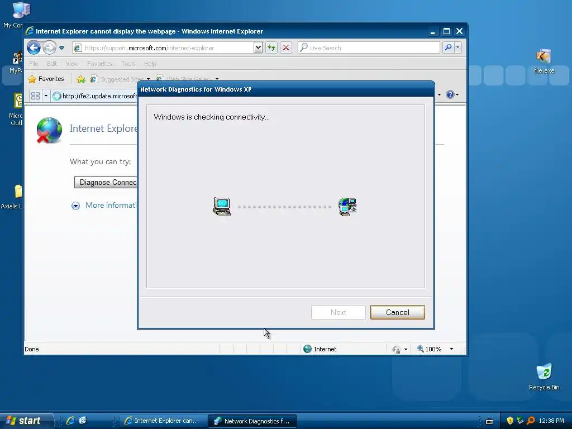The width and height of the screenshot is (572, 429).
Task: Open Suggested Sites in favorites bar
Action: click(121, 79)
